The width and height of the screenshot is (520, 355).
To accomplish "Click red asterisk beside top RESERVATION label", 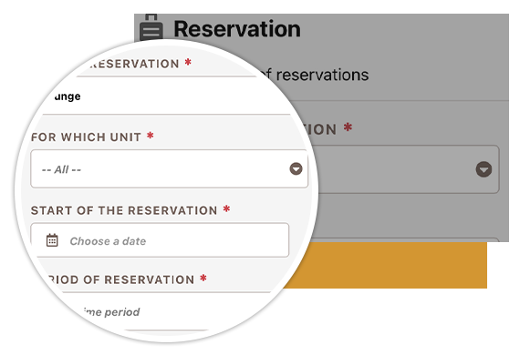I will [188, 62].
